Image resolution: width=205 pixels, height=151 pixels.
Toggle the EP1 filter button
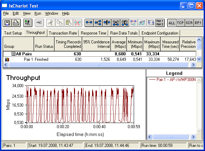(198, 23)
